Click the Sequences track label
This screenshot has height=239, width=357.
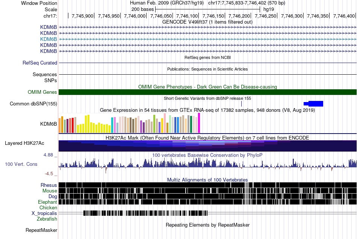45,74
